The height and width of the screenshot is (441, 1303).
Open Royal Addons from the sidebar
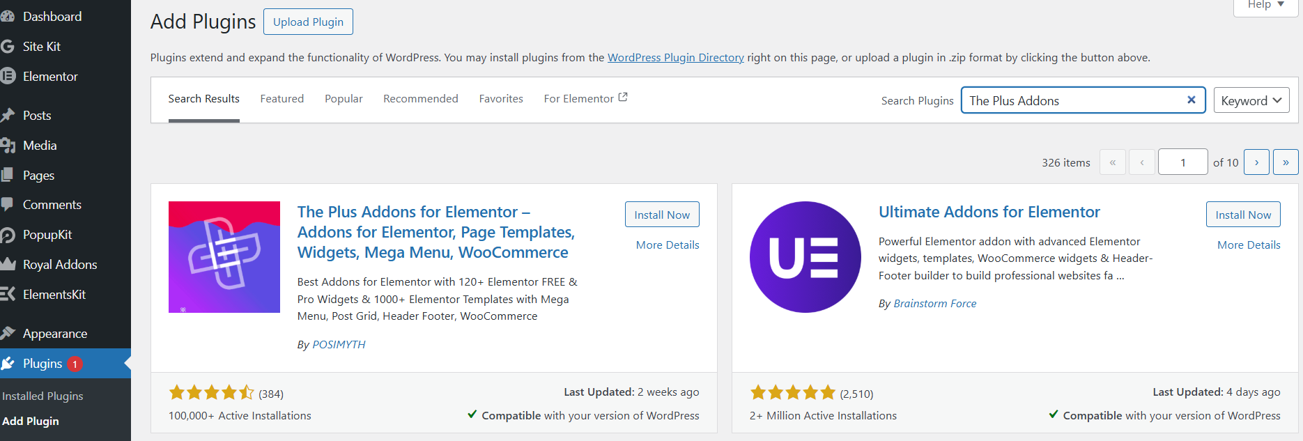(x=9, y=264)
